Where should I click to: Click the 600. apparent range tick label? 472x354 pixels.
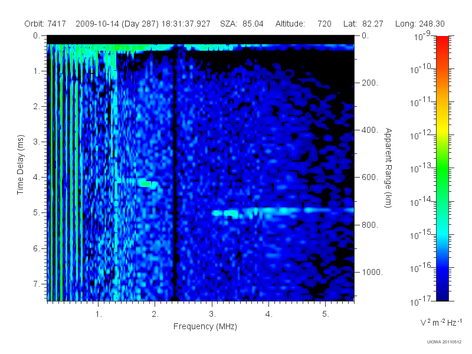[x=370, y=178]
